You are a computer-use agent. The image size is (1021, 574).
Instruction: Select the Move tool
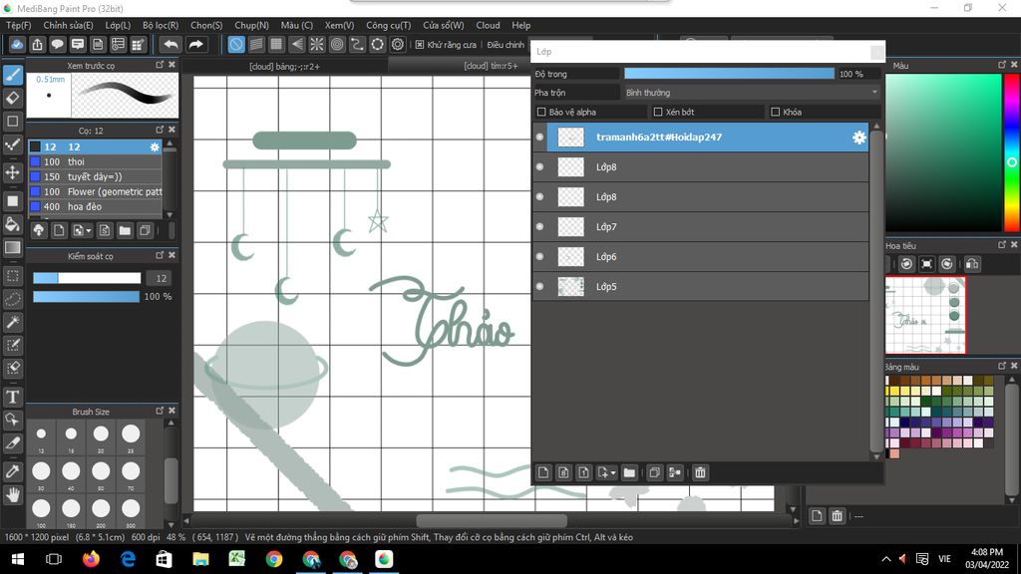coord(12,172)
